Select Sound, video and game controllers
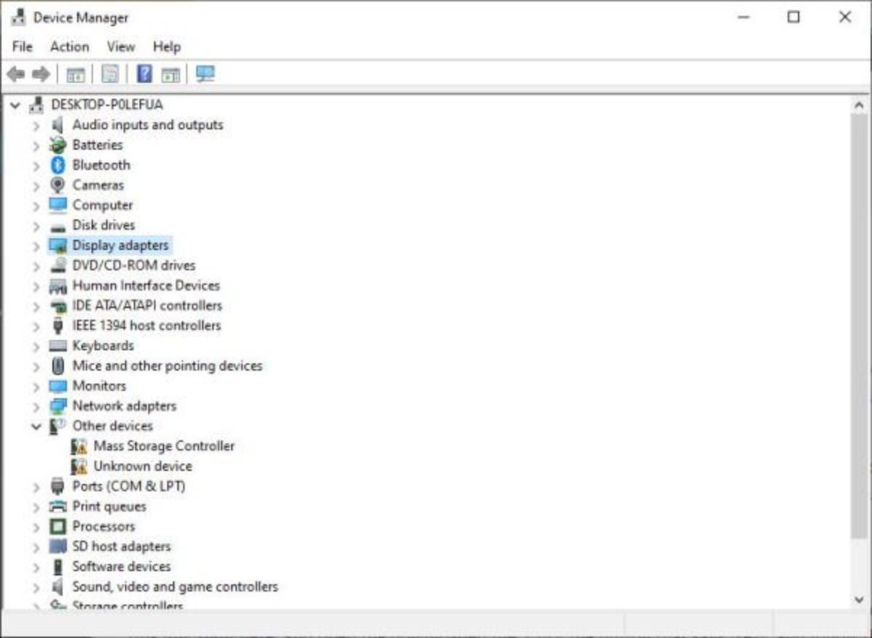The width and height of the screenshot is (872, 638). [174, 586]
